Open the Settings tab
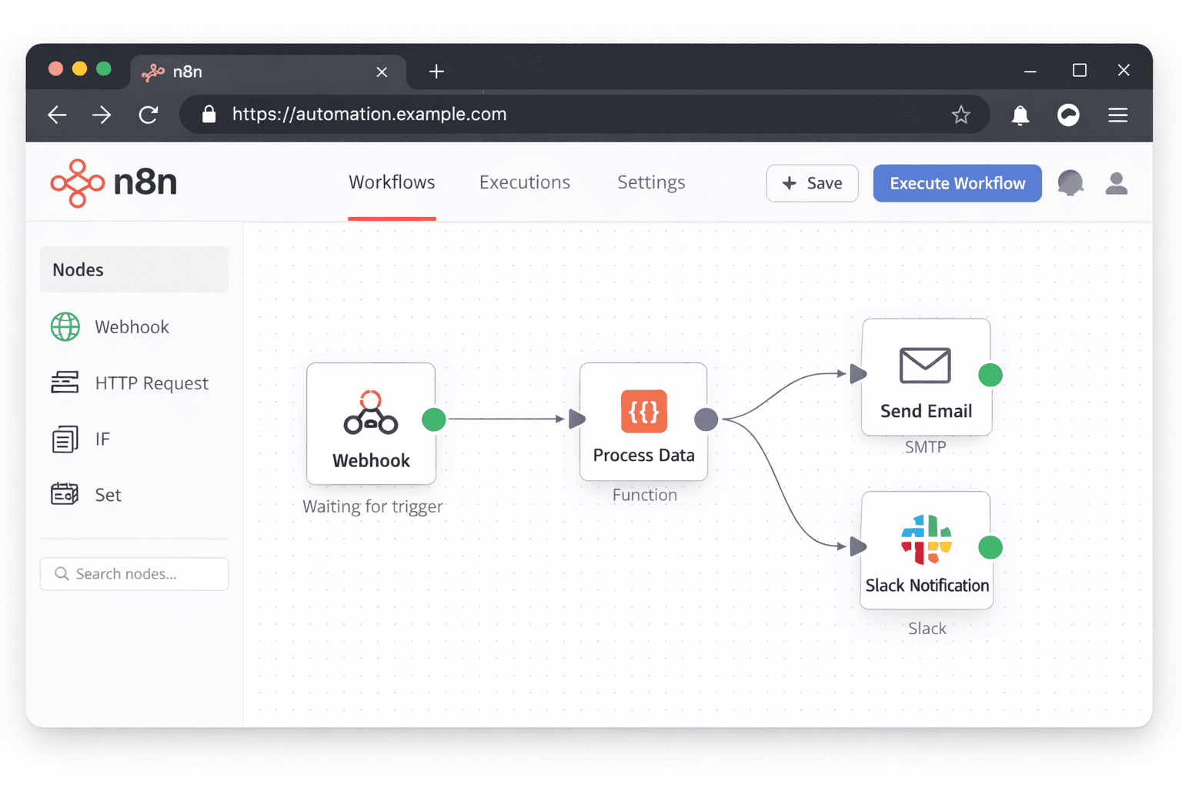Viewport: 1182px width, 788px height. pyautogui.click(x=651, y=182)
